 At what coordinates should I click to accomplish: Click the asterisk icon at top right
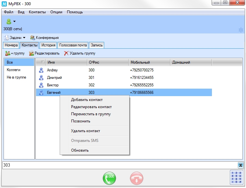point(240,30)
